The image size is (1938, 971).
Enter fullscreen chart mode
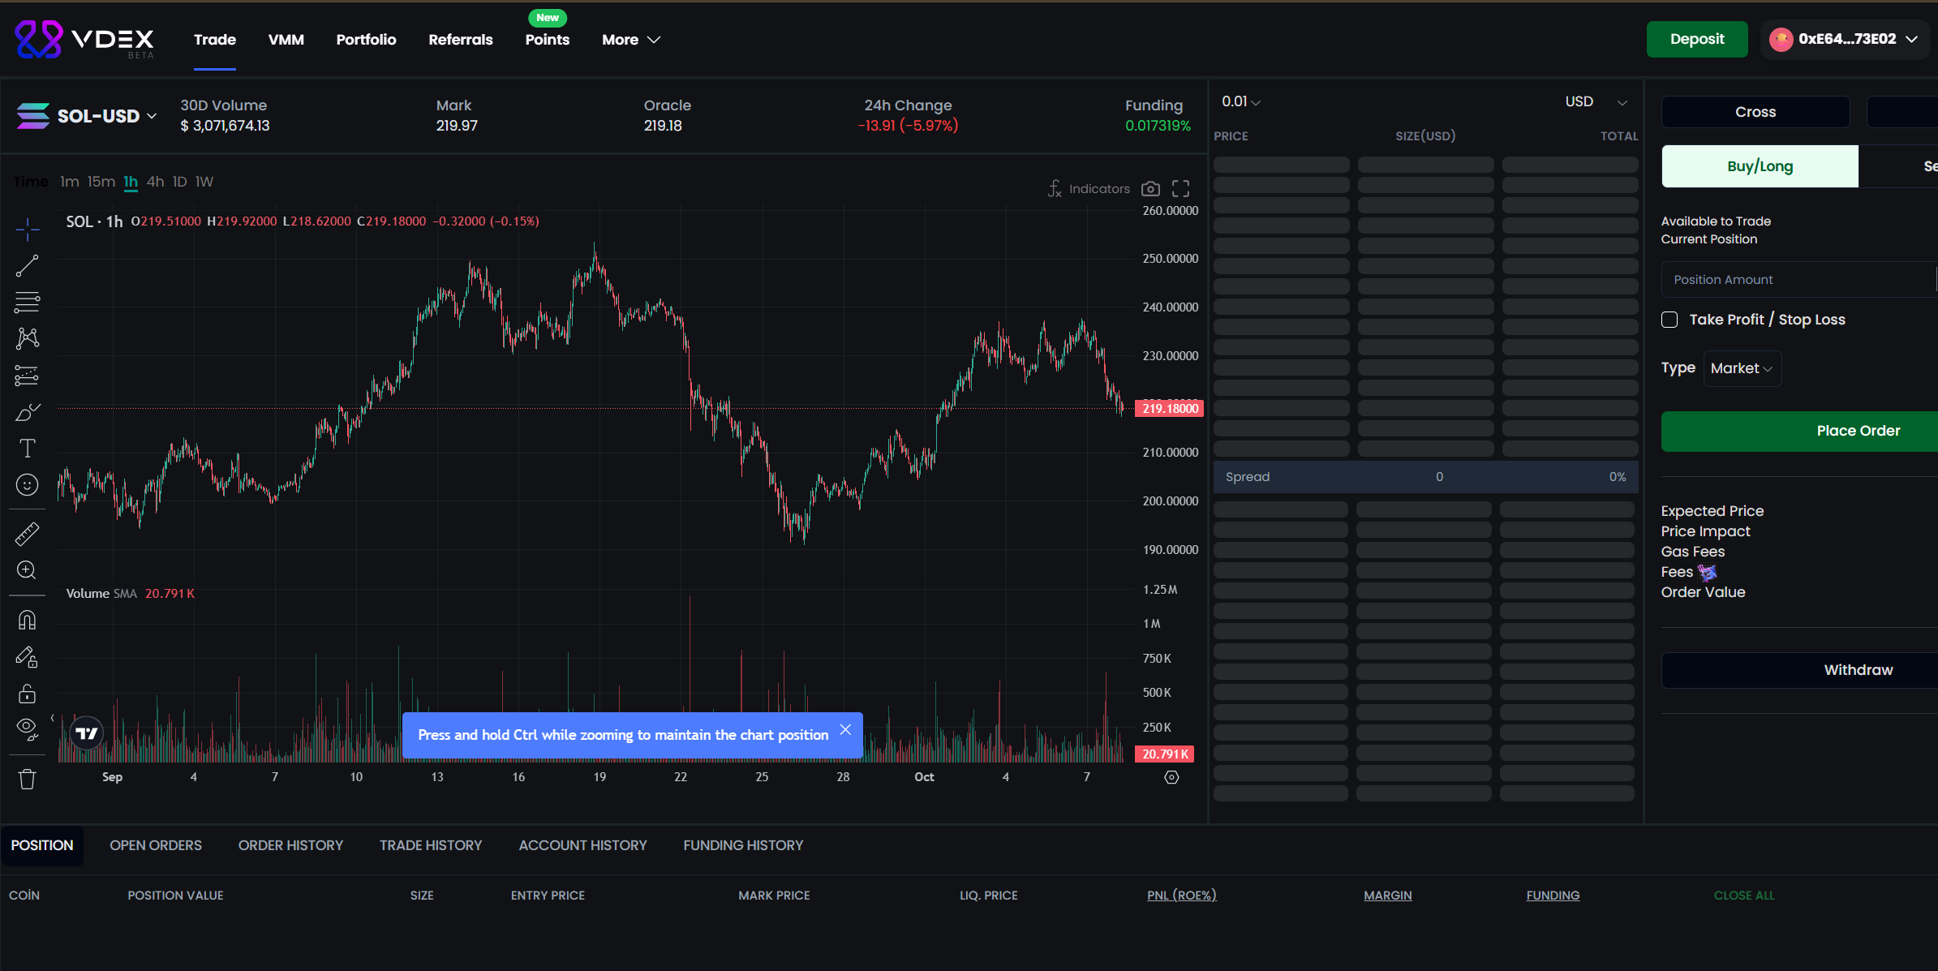1180,187
